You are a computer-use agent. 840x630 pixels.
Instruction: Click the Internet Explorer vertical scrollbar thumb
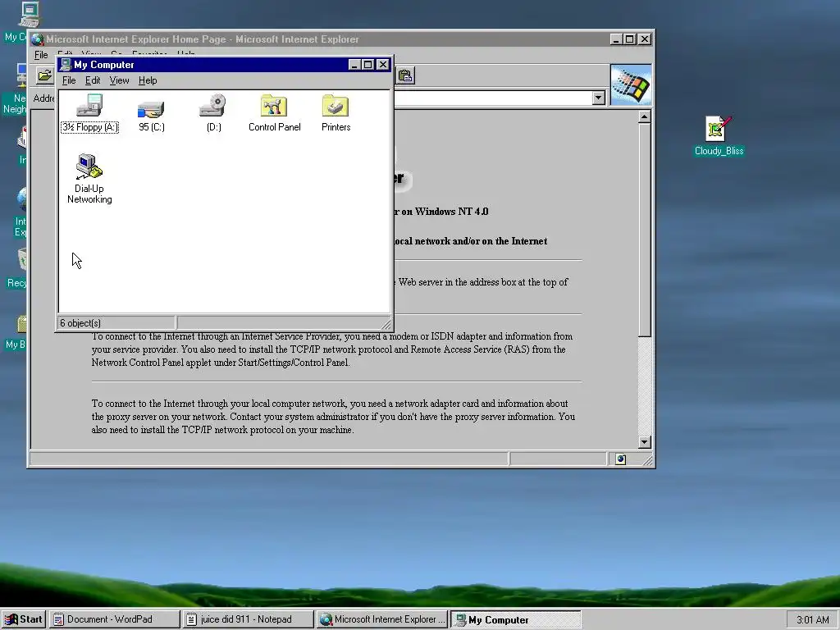pyautogui.click(x=645, y=231)
